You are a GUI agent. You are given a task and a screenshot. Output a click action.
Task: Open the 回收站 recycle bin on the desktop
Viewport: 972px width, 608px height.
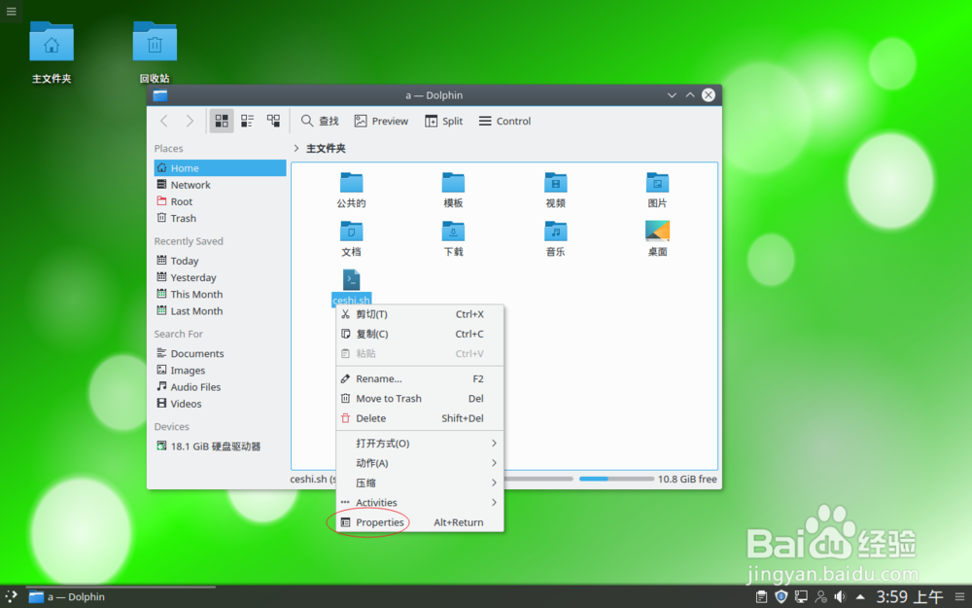click(154, 43)
